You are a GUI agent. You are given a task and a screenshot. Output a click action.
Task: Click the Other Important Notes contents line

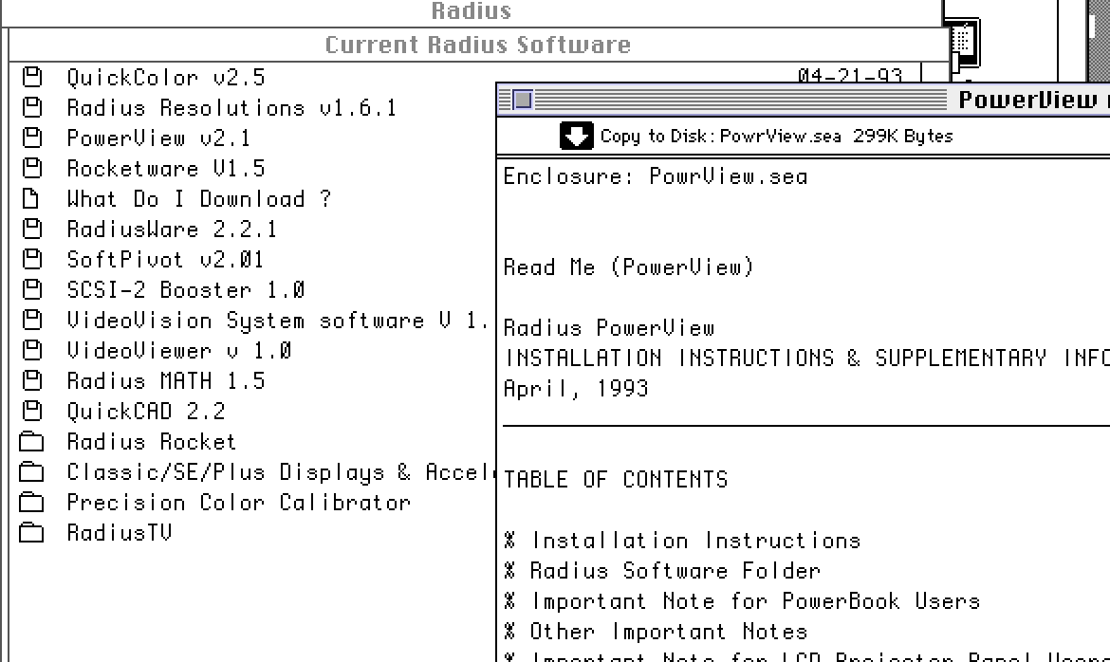[656, 632]
